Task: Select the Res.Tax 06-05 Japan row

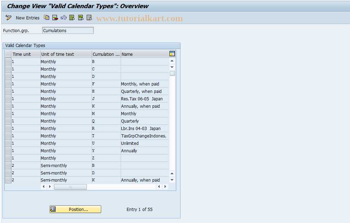Action: pyautogui.click(x=8, y=99)
